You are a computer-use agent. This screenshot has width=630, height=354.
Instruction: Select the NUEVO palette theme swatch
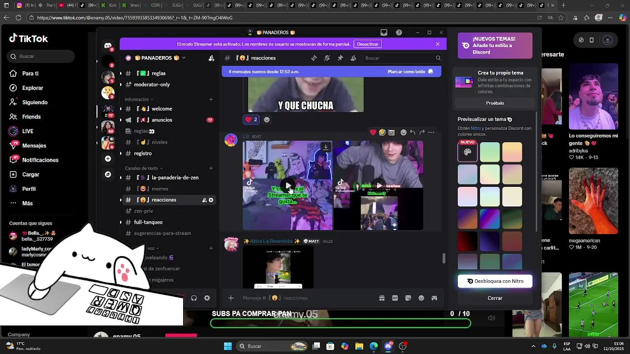point(468,152)
